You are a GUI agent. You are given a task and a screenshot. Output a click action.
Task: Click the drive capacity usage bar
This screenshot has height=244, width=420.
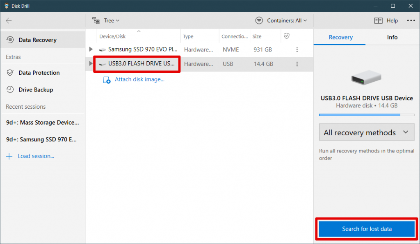click(x=366, y=115)
